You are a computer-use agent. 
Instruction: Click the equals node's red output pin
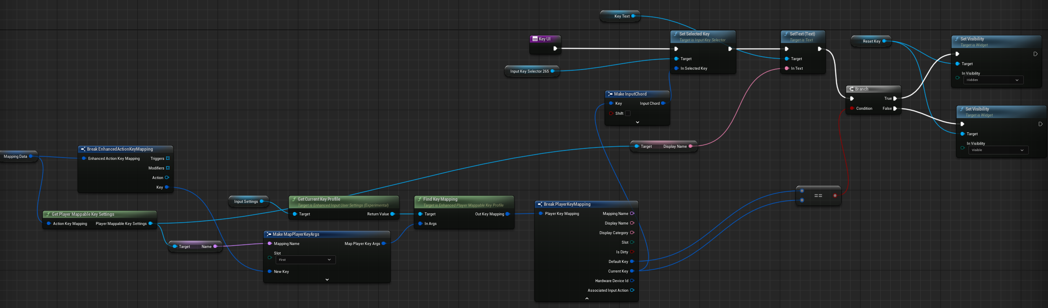coord(835,196)
